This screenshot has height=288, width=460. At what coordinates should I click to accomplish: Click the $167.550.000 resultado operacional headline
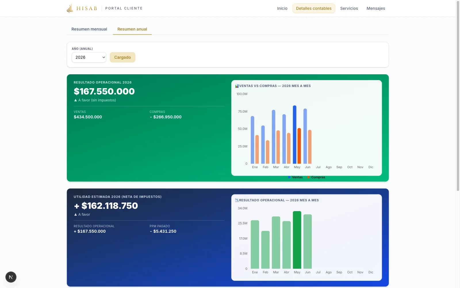point(104,91)
